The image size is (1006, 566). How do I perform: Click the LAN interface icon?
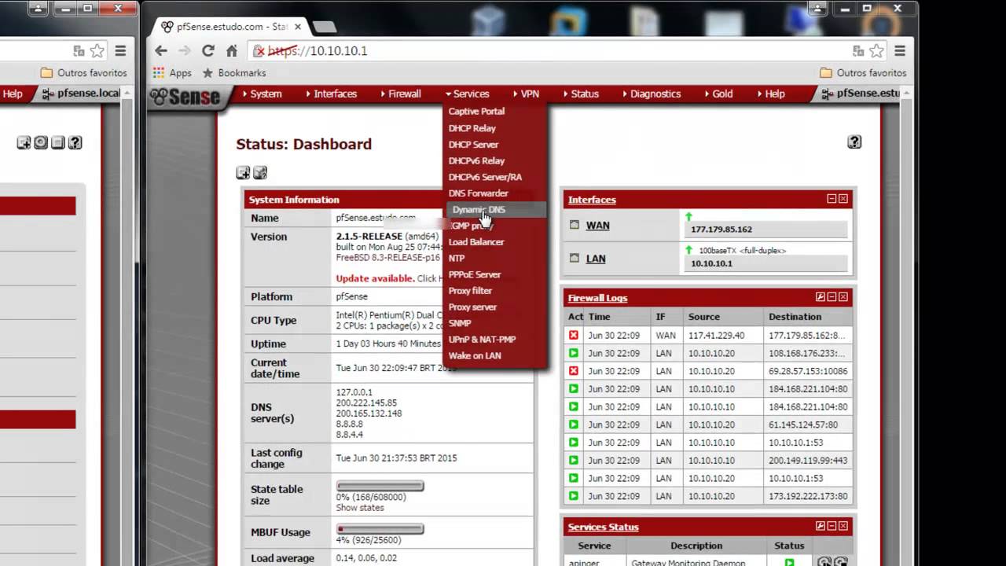575,258
